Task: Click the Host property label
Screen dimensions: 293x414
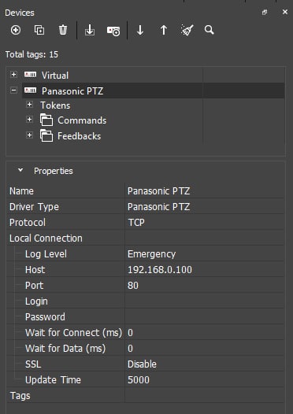Action: [x=35, y=270]
